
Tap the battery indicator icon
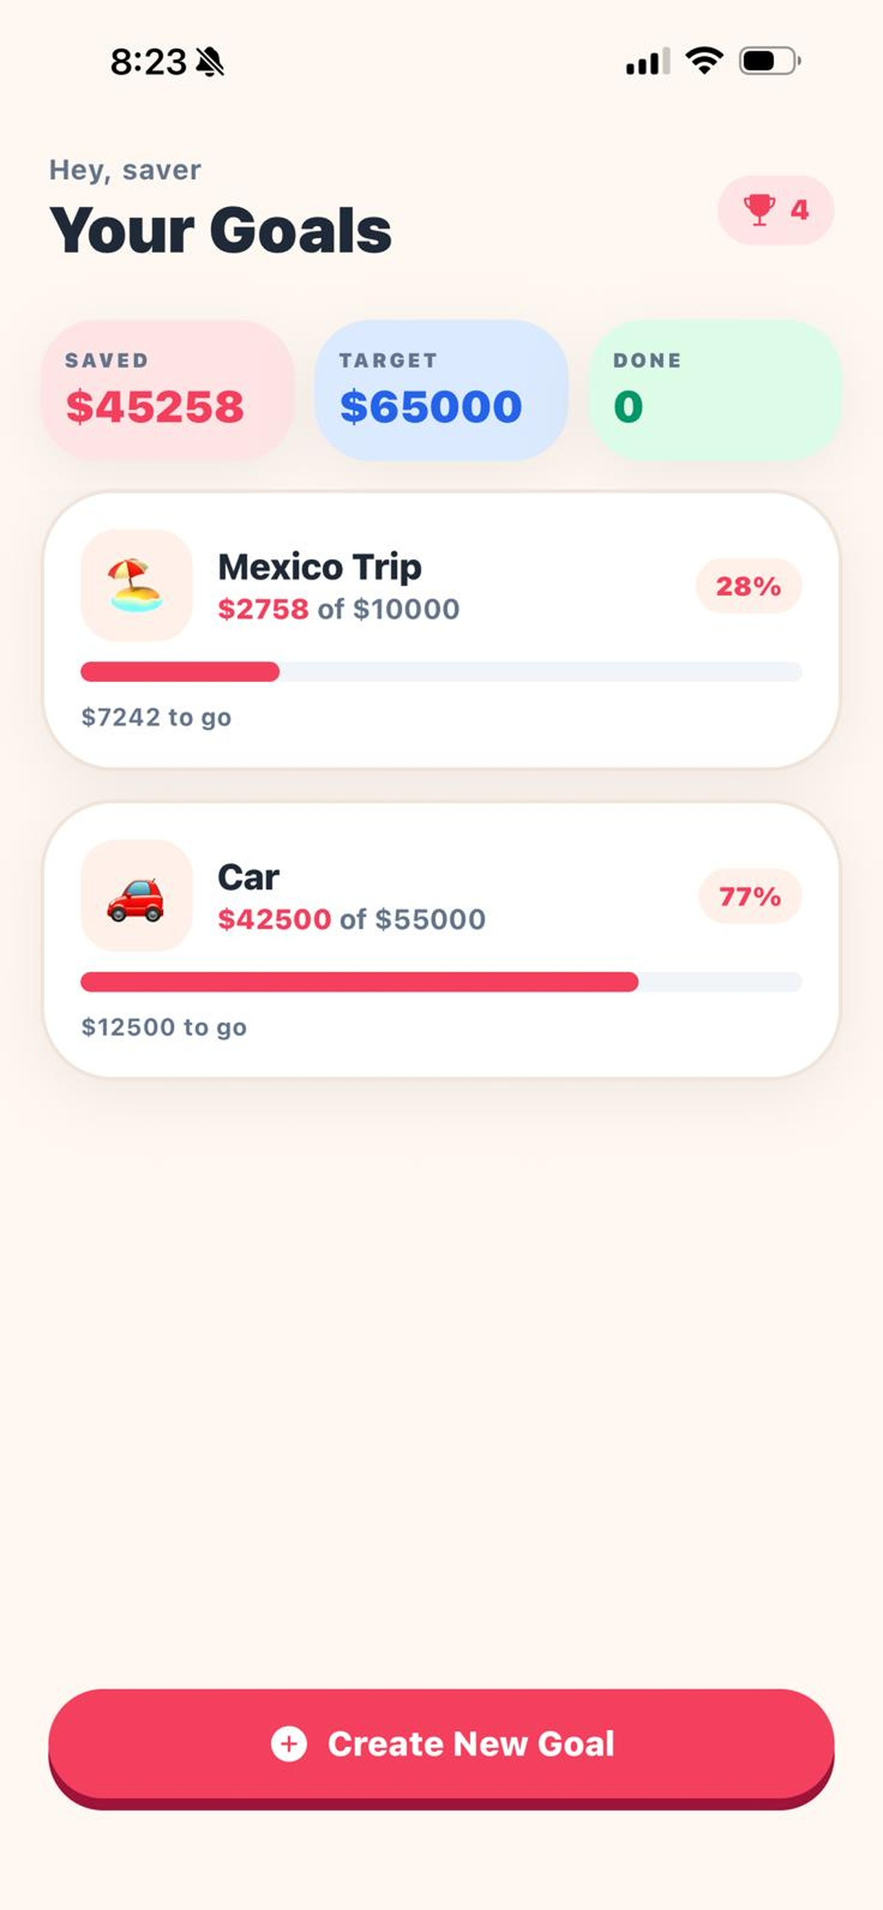click(x=770, y=61)
